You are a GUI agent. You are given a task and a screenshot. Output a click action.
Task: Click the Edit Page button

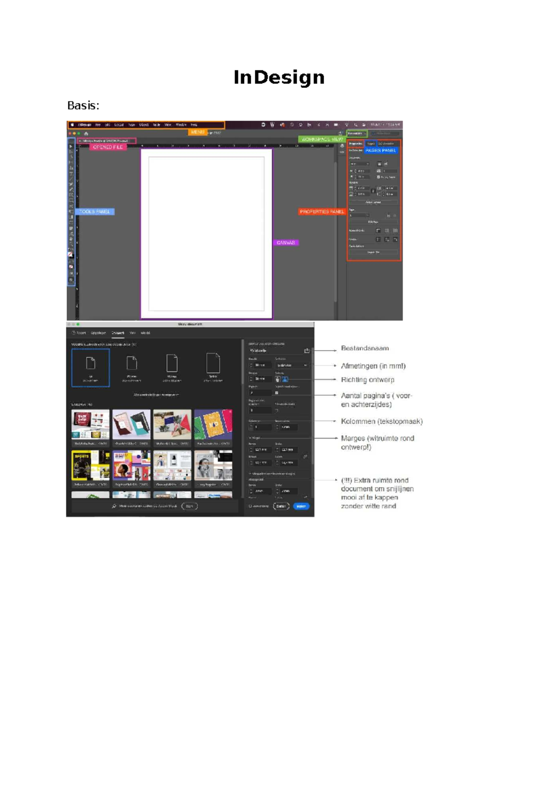[x=373, y=222]
